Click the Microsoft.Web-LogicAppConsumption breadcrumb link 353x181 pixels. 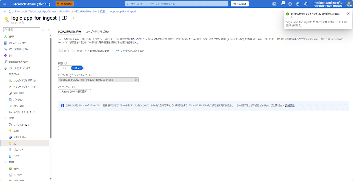[x=60, y=11]
